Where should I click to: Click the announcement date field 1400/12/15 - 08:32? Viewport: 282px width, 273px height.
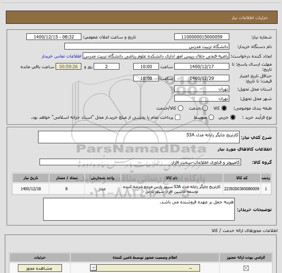click(54, 37)
